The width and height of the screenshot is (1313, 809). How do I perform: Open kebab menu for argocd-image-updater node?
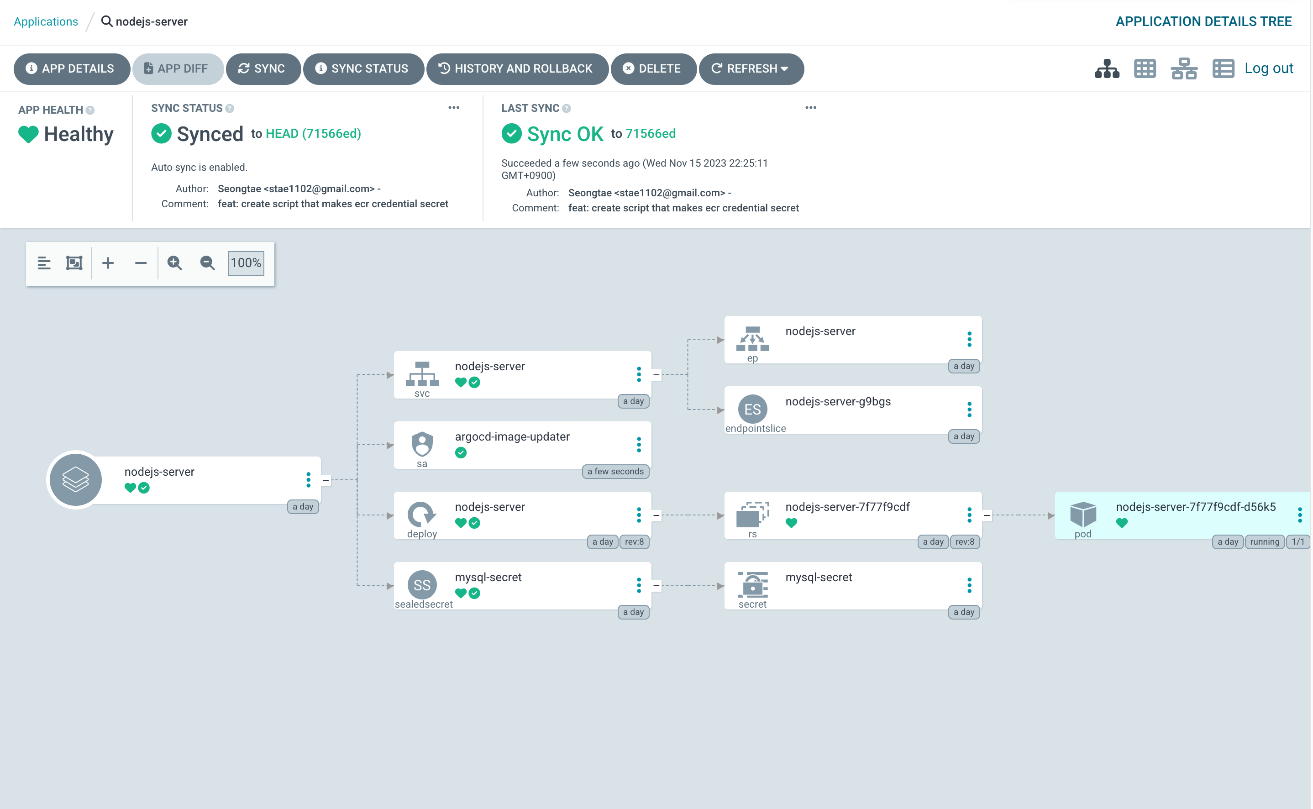[x=638, y=445]
